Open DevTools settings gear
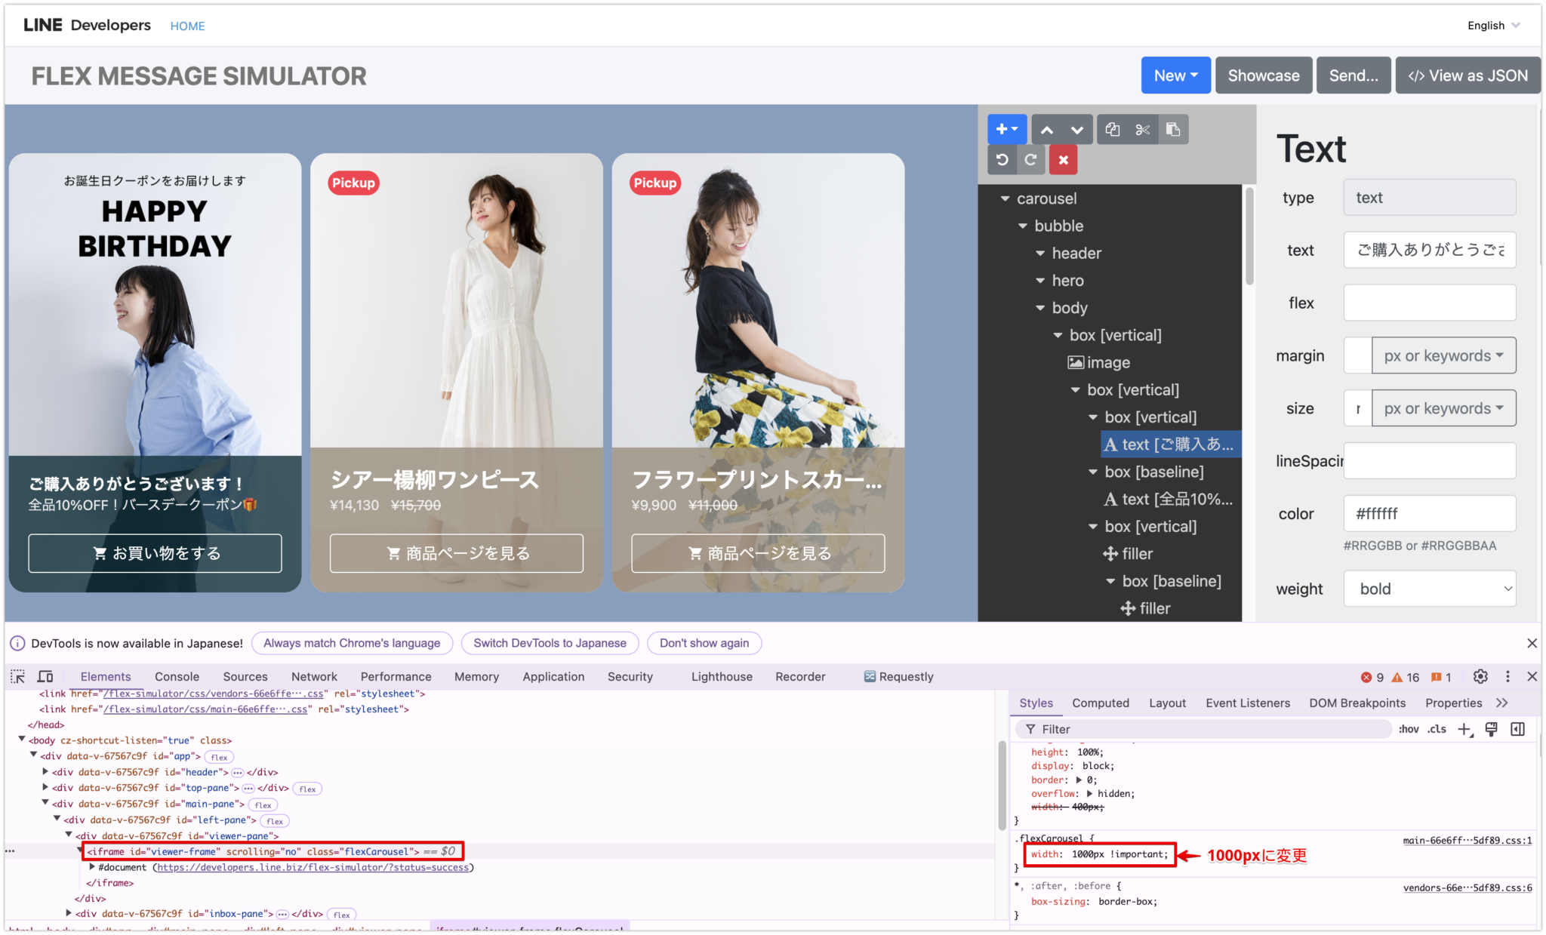This screenshot has height=935, width=1546. (1480, 676)
